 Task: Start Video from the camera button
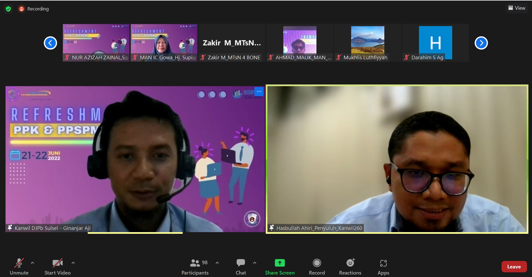point(57,266)
